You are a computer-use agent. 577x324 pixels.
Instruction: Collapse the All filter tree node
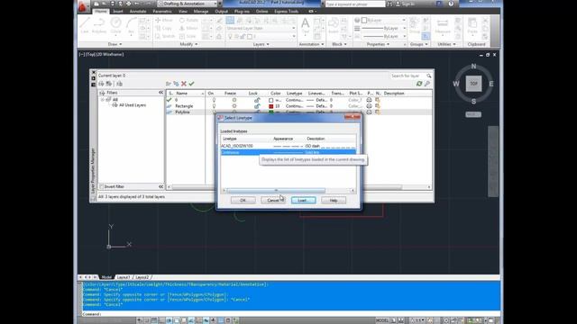(x=103, y=100)
